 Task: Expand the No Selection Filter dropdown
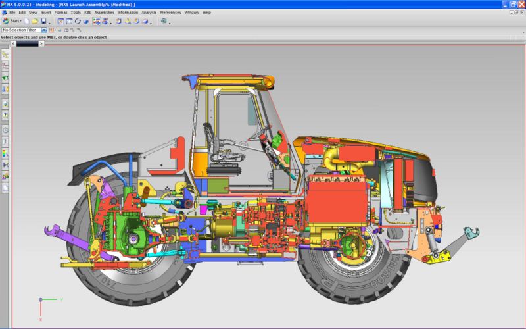(x=44, y=30)
